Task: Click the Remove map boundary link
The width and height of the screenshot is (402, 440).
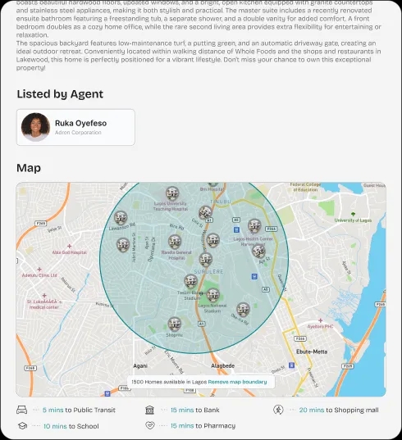Action: (237, 382)
